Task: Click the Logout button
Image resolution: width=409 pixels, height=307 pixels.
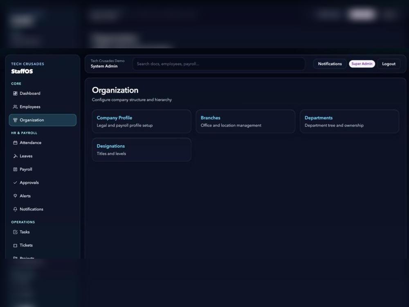Action: tap(389, 64)
